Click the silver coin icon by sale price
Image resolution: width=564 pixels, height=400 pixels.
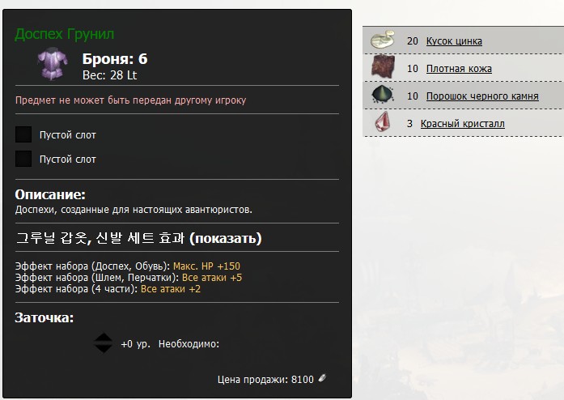(323, 377)
